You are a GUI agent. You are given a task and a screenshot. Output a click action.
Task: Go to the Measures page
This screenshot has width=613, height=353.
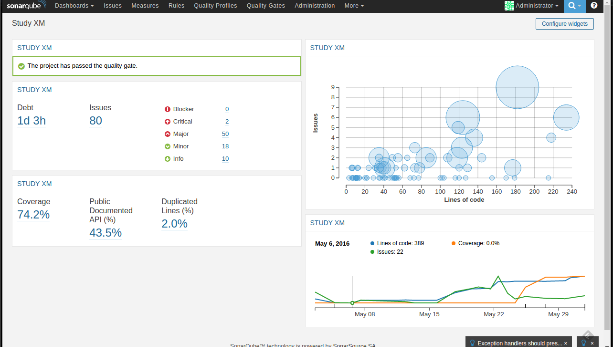point(145,6)
